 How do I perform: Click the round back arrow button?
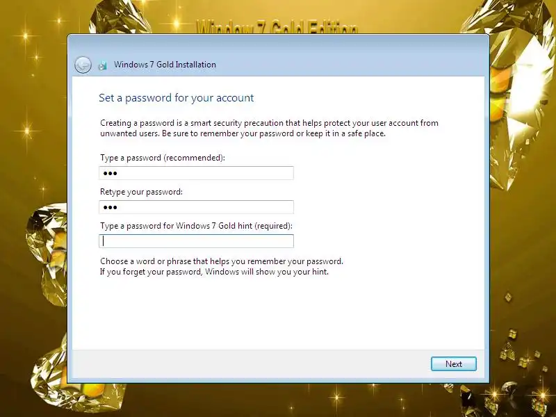pos(83,65)
